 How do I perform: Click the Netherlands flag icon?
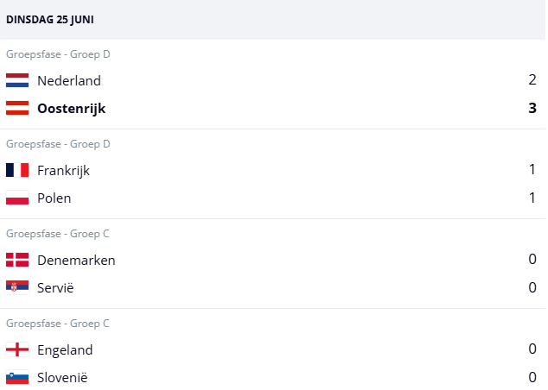pyautogui.click(x=17, y=81)
